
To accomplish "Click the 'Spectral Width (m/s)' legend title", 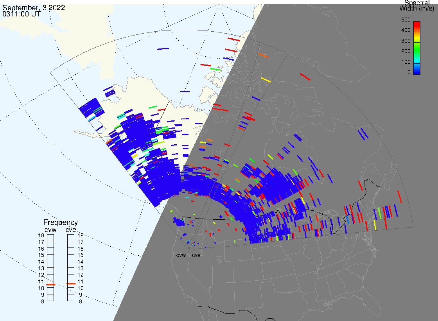I will point(417,5).
